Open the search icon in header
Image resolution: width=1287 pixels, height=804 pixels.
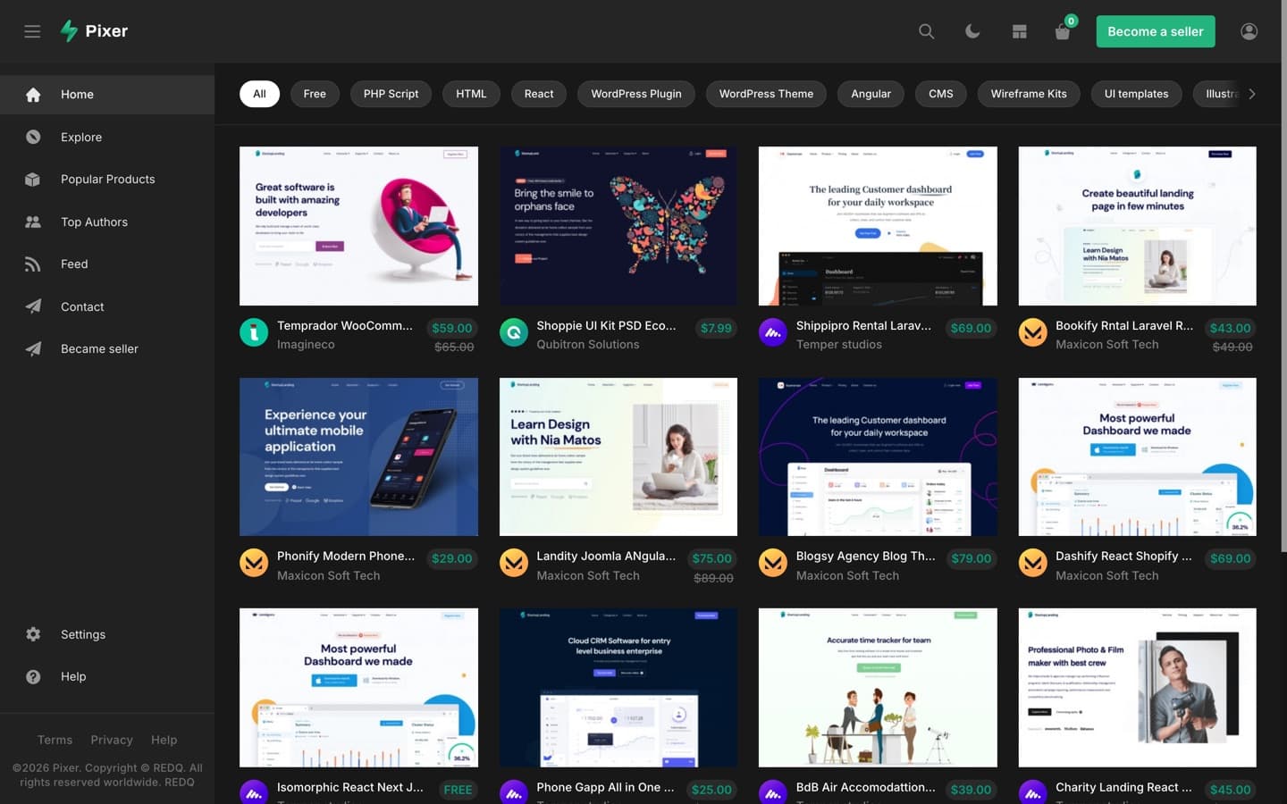click(927, 31)
